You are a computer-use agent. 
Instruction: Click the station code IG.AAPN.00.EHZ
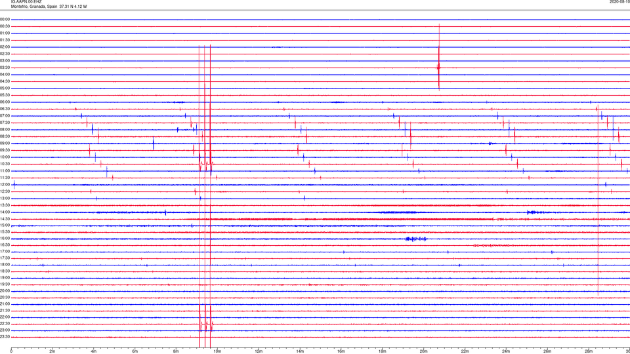pos(26,2)
